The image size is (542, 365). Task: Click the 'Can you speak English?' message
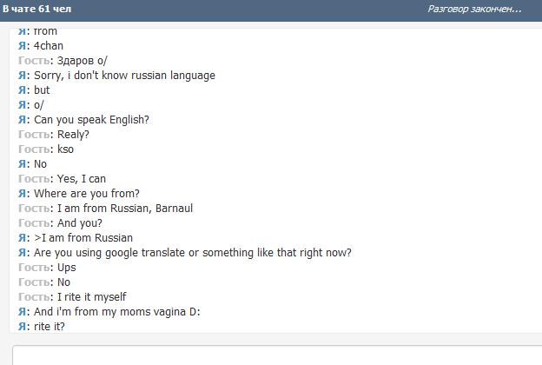(91, 119)
